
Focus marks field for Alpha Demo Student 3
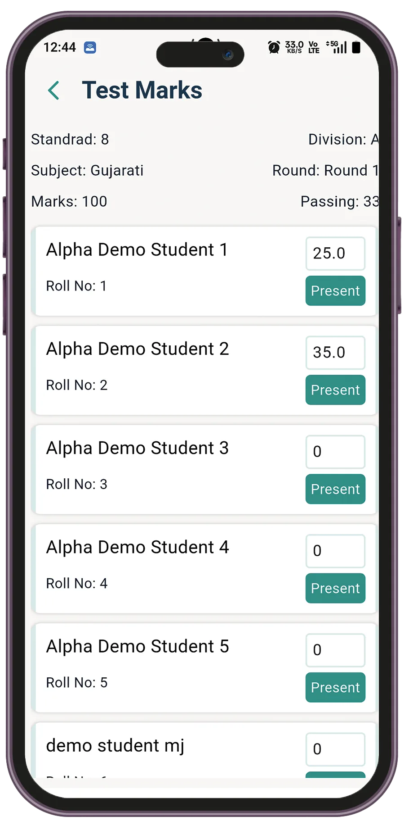click(x=335, y=452)
